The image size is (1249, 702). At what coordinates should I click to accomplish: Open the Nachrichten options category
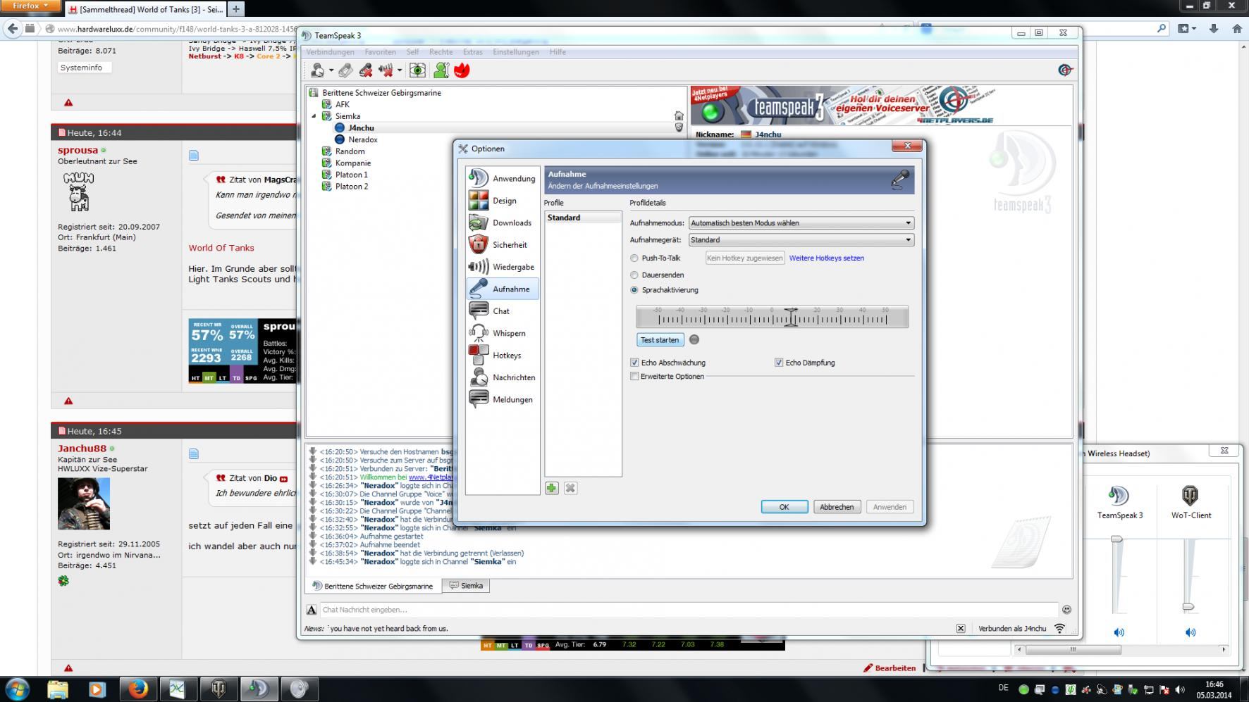[x=502, y=377]
